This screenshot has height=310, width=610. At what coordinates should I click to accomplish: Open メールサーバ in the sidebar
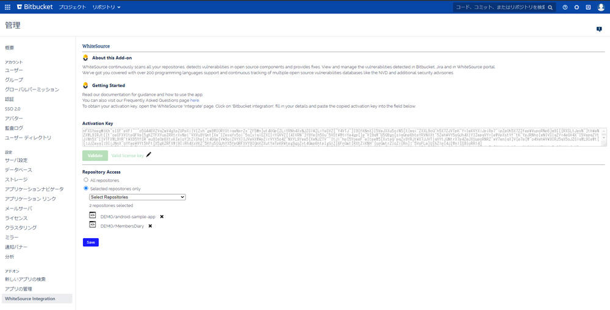point(19,209)
